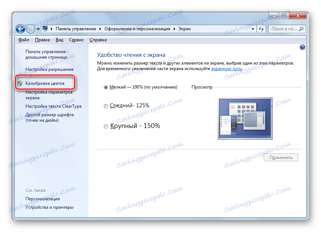The image size is (321, 232).
Task: Select the Средний - 125% radio button
Action: pyautogui.click(x=106, y=106)
